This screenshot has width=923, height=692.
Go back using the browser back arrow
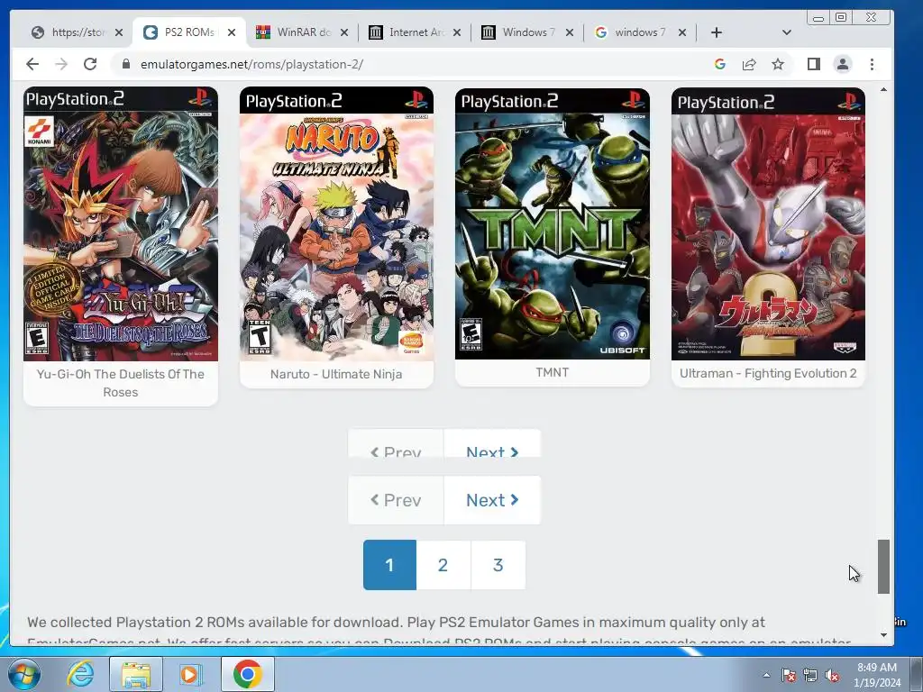[32, 64]
